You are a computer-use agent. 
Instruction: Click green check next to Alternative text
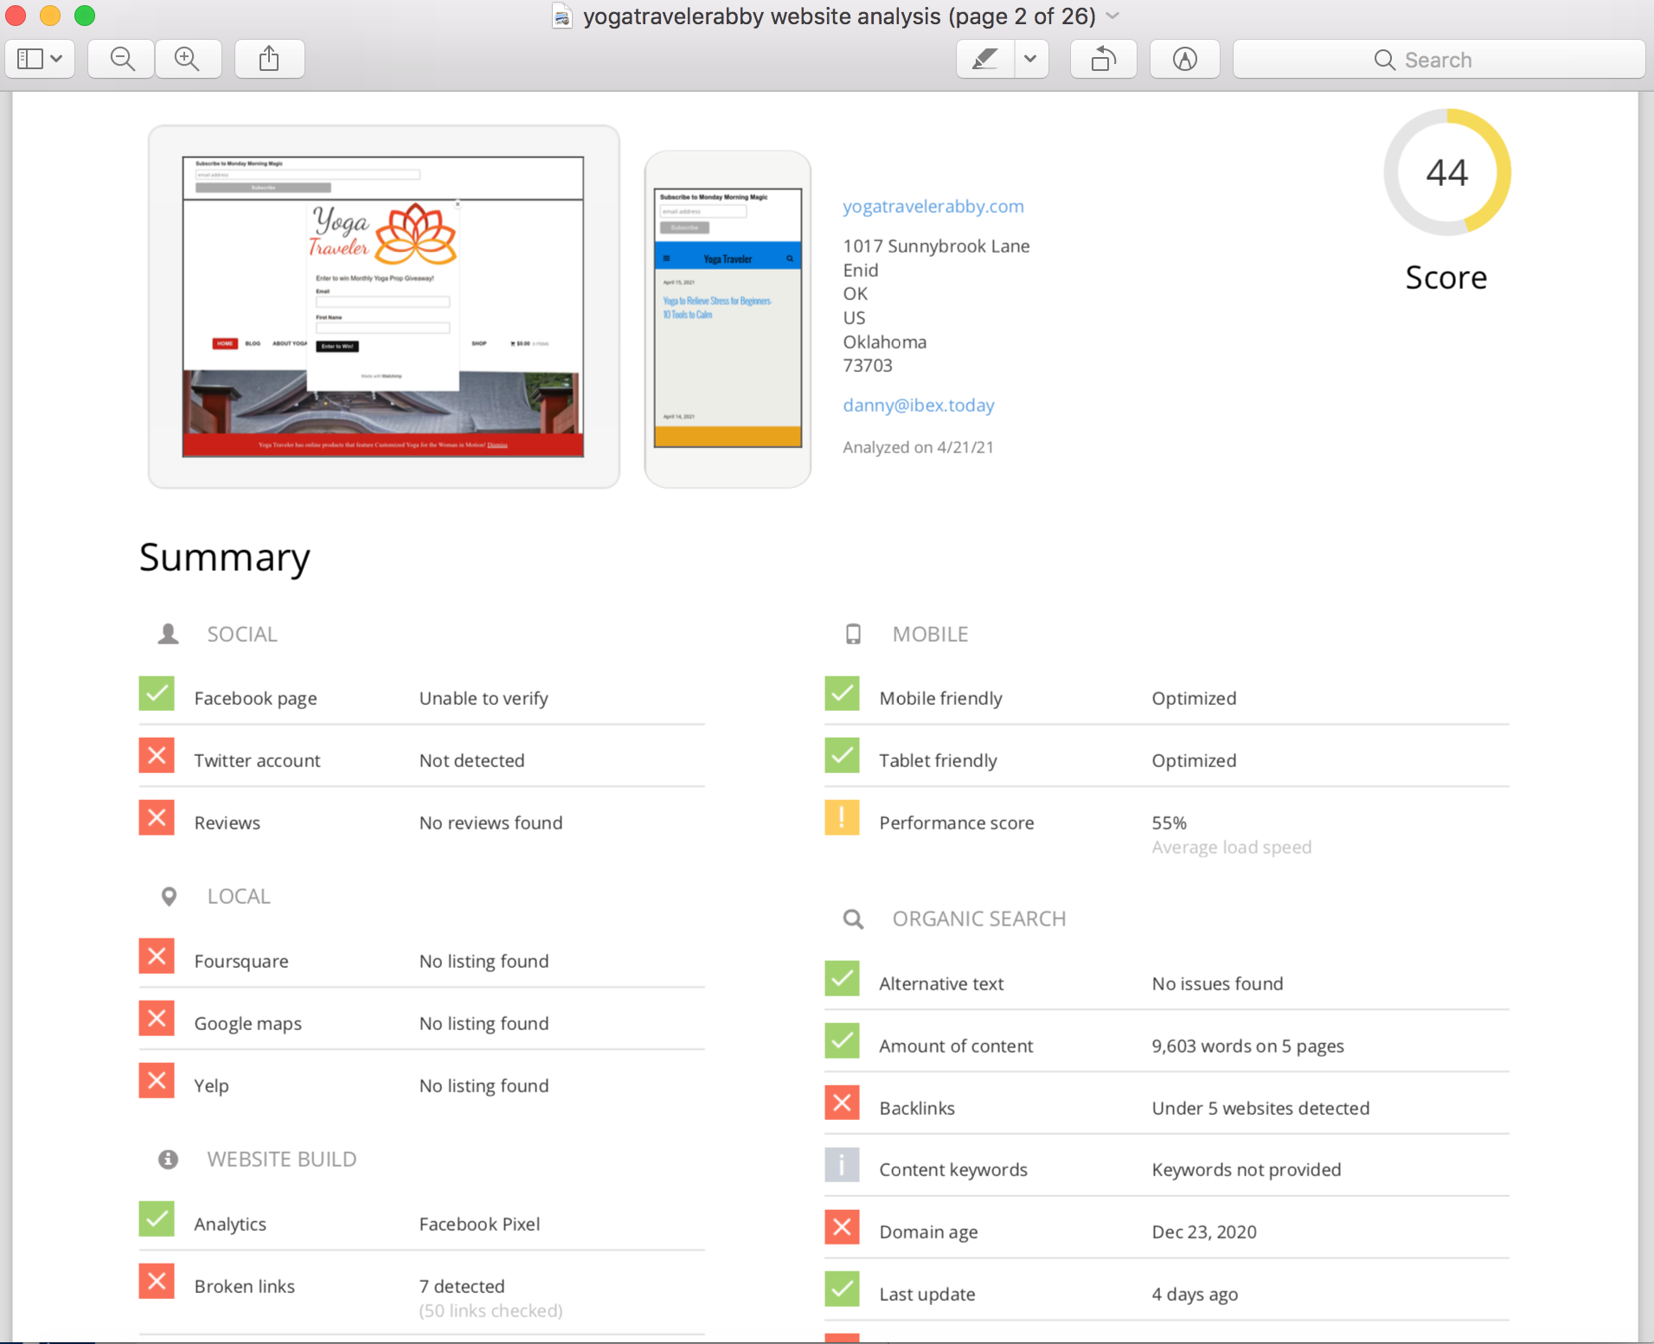coord(842,979)
